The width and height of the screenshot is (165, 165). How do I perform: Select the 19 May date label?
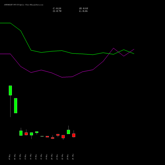47,157
